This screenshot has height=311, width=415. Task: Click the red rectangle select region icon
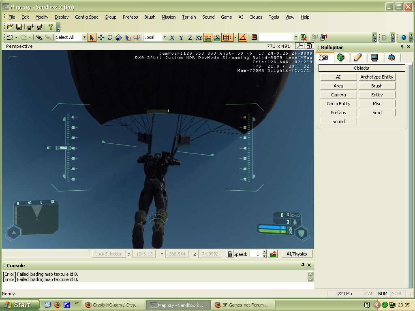click(x=137, y=38)
